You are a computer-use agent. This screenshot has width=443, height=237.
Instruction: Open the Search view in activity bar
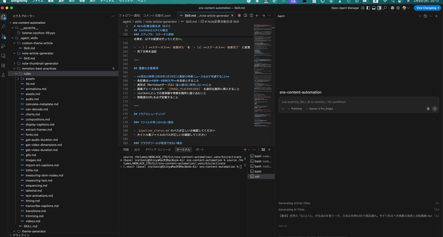coord(3,27)
